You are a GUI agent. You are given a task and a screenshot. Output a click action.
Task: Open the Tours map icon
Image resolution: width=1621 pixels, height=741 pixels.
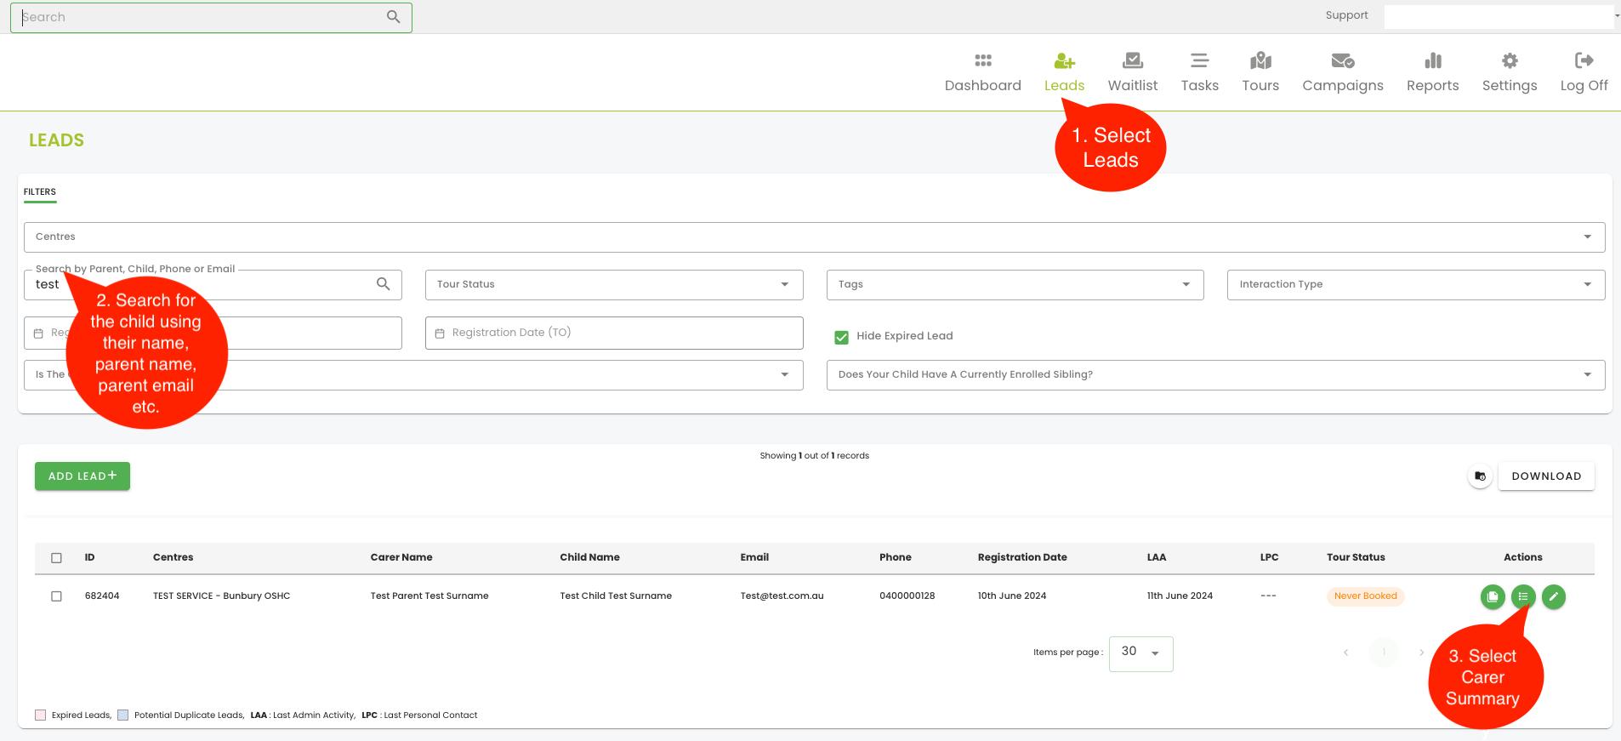tap(1260, 60)
